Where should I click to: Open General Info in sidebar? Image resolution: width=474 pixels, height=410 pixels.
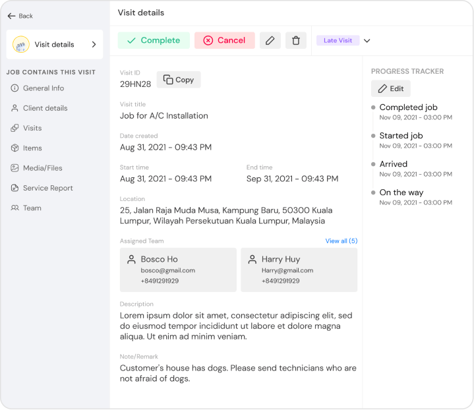(38, 88)
